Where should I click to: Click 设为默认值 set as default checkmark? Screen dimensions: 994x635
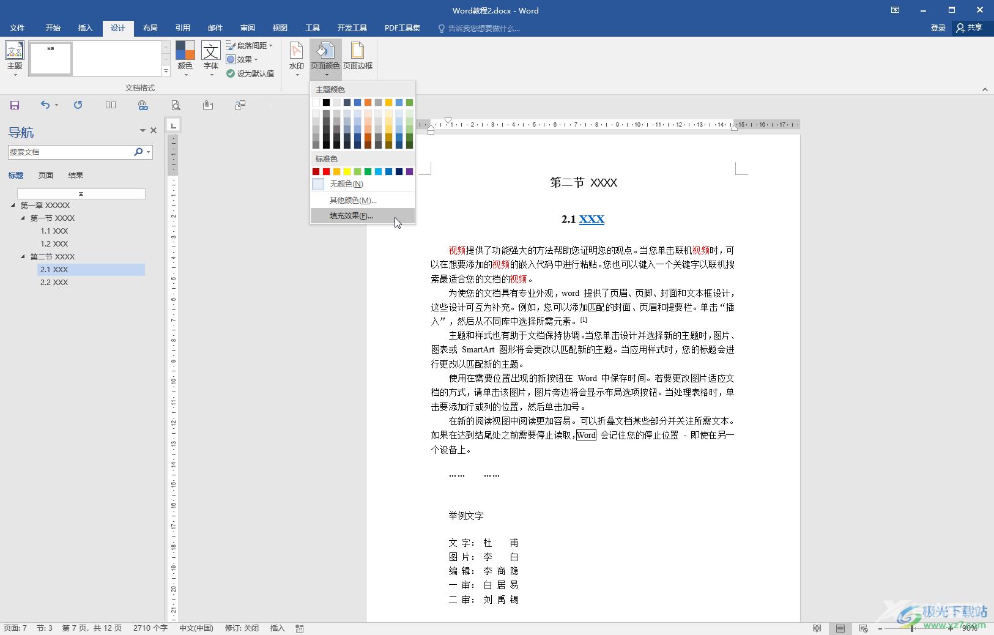coord(250,73)
